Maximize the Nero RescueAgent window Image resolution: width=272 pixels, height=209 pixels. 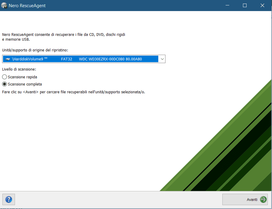(245, 6)
